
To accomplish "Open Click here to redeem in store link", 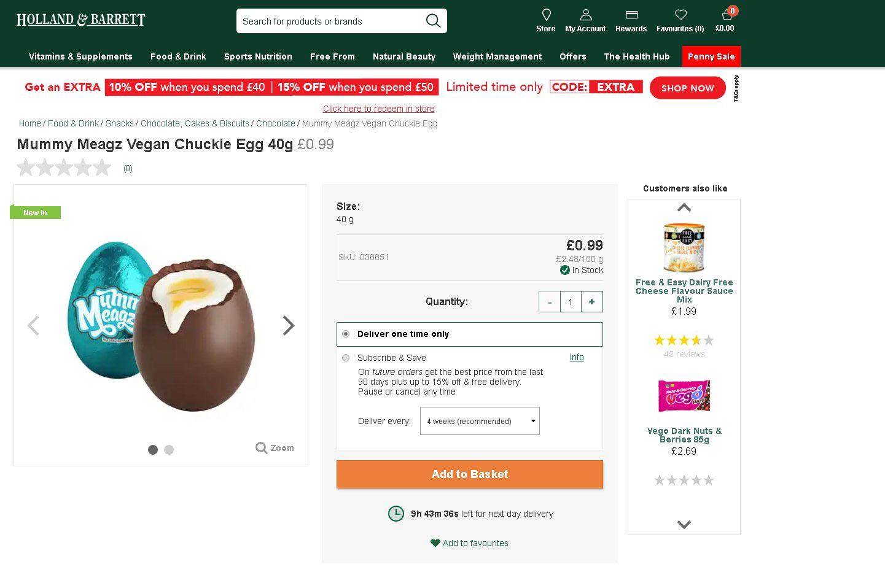I will (x=378, y=109).
